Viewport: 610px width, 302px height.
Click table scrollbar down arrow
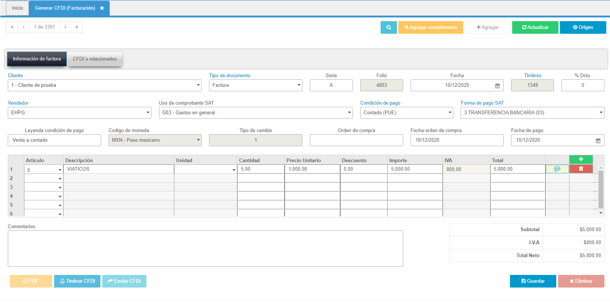[601, 213]
